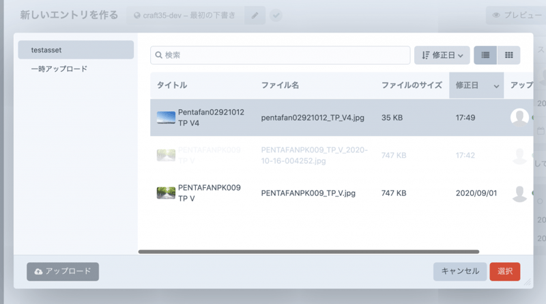Viewport: 546px width, 304px height.
Task: Click the キャンセル button
Action: [460, 272]
